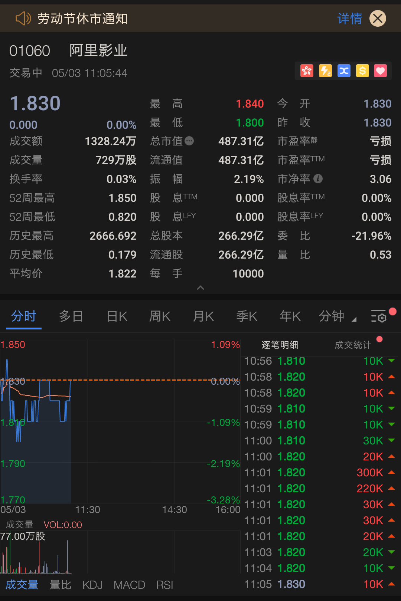Open 详情 link in notice banner
Image resolution: width=401 pixels, height=601 pixels.
coord(349,18)
